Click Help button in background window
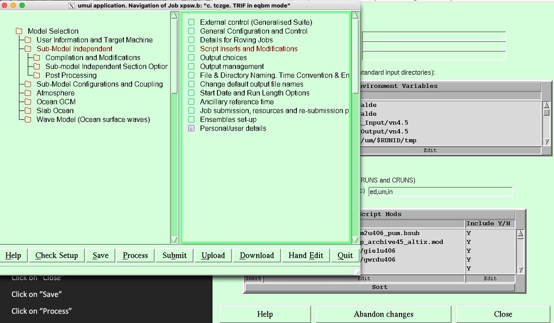Image resolution: width=554 pixels, height=323 pixels. [x=265, y=314]
